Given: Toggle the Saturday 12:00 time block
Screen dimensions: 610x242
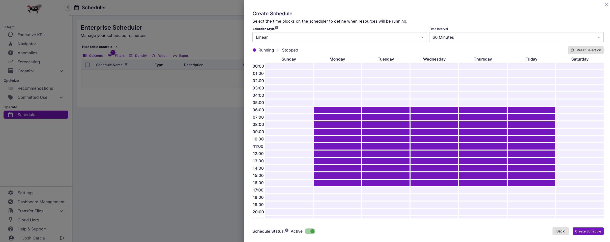Looking at the screenshot, I should pyautogui.click(x=580, y=154).
